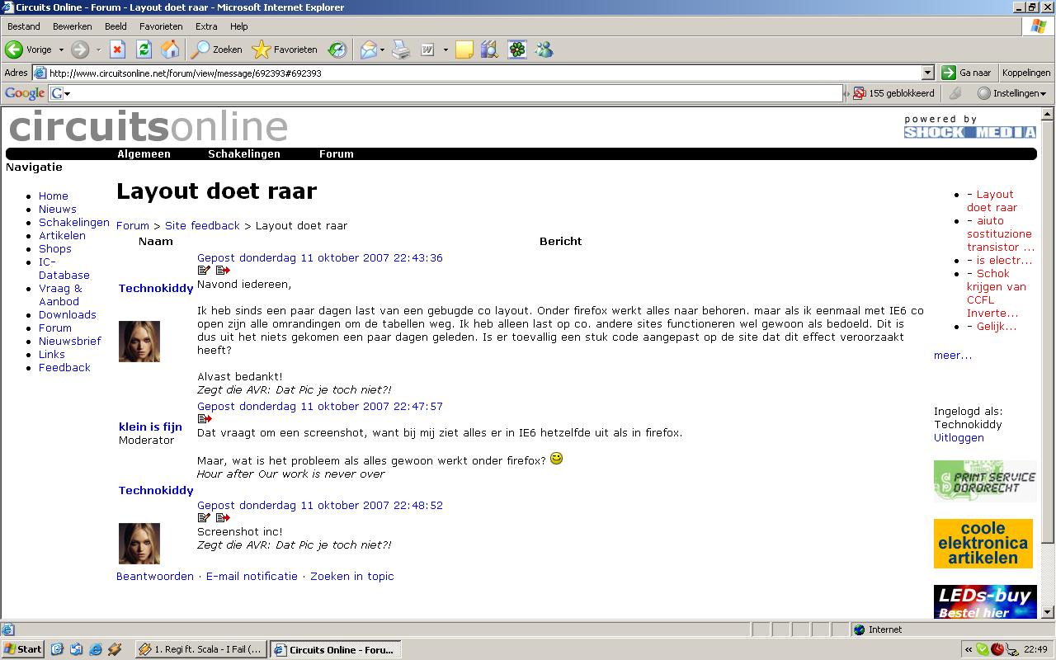1056x660 pixels.
Task: Refresh the page with the Refresh icon
Action: pos(144,49)
